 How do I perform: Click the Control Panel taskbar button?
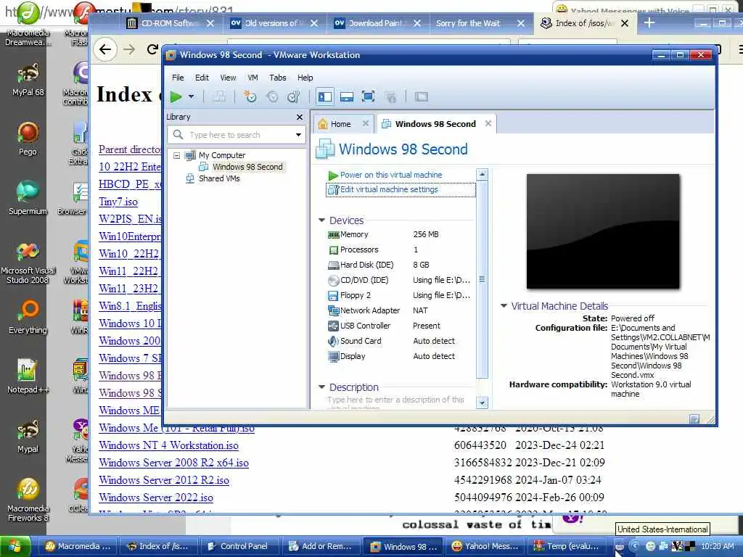[x=239, y=547]
